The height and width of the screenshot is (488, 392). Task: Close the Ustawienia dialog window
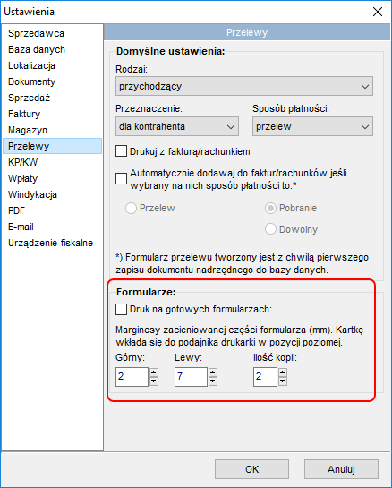click(378, 12)
